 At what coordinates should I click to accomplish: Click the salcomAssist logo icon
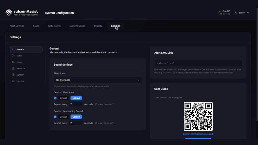9,13
